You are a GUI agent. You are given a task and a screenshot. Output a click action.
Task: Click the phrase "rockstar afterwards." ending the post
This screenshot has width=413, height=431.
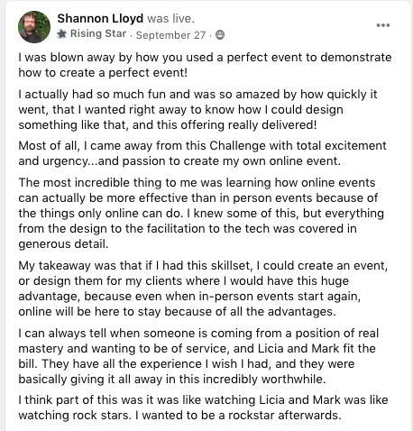[285, 415]
